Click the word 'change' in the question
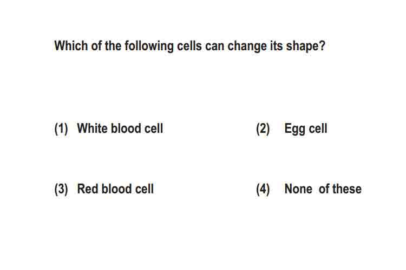 point(247,46)
